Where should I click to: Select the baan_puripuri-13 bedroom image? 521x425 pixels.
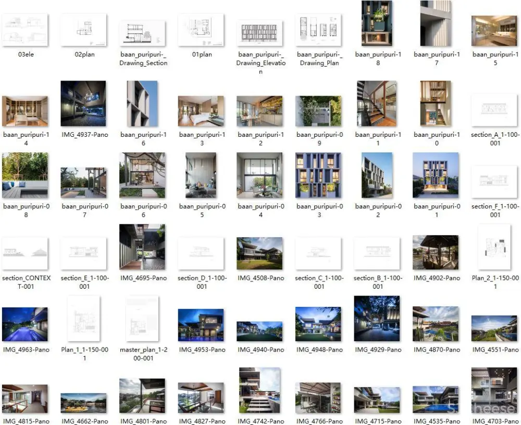pyautogui.click(x=201, y=111)
